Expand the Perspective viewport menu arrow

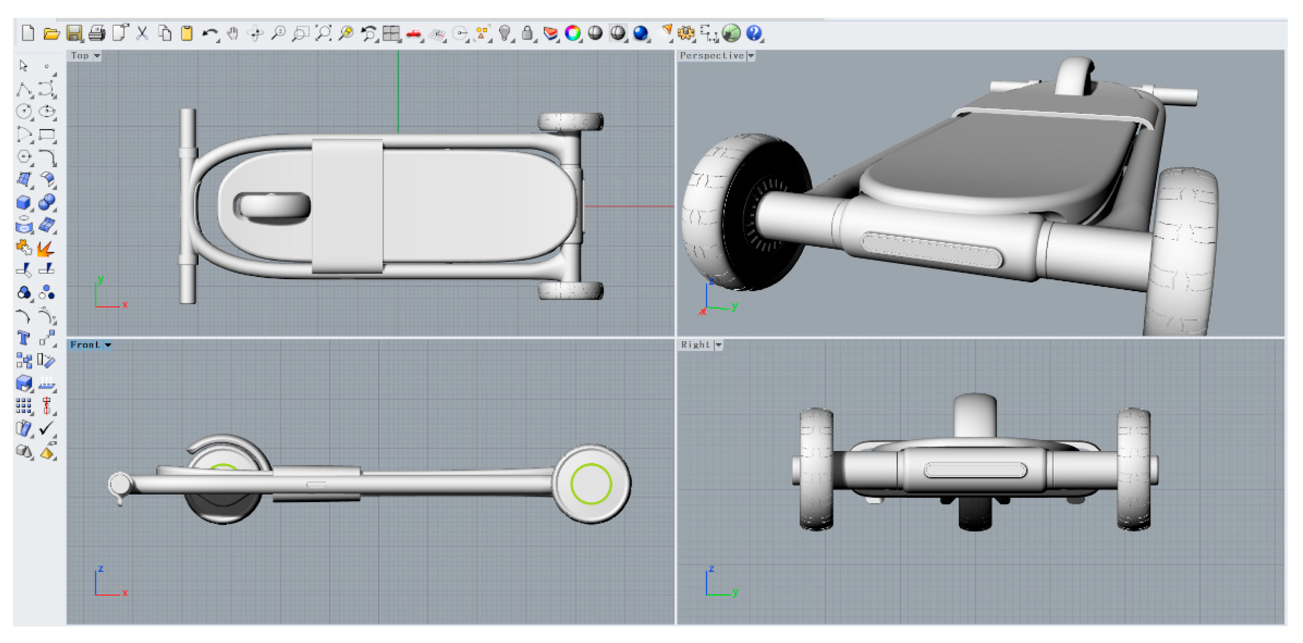click(751, 55)
